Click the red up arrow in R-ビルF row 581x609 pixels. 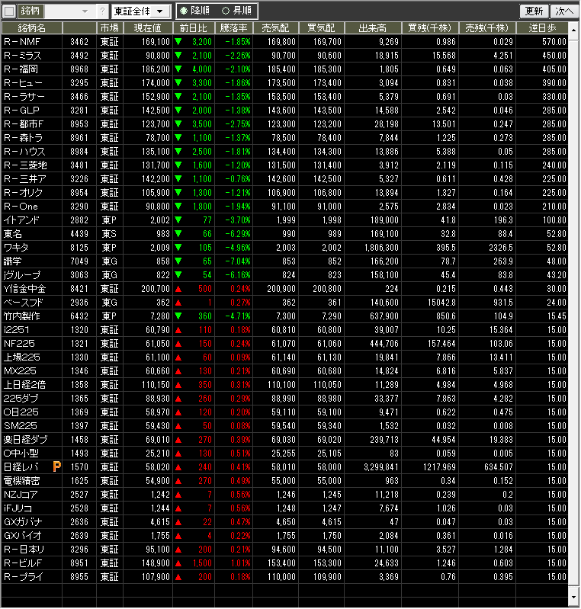[178, 563]
